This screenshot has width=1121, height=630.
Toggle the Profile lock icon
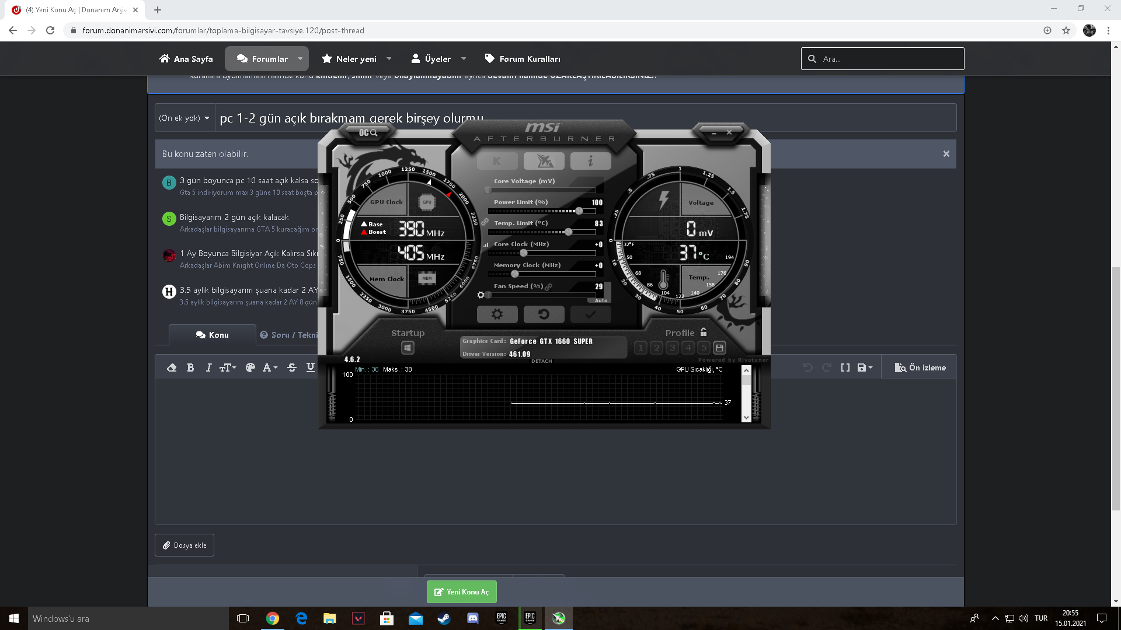704,332
